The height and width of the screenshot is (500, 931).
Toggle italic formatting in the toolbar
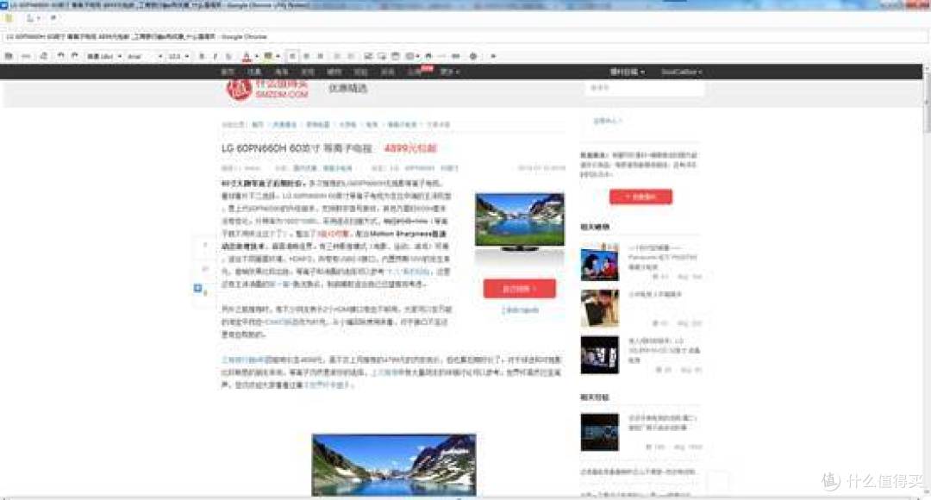tap(215, 56)
